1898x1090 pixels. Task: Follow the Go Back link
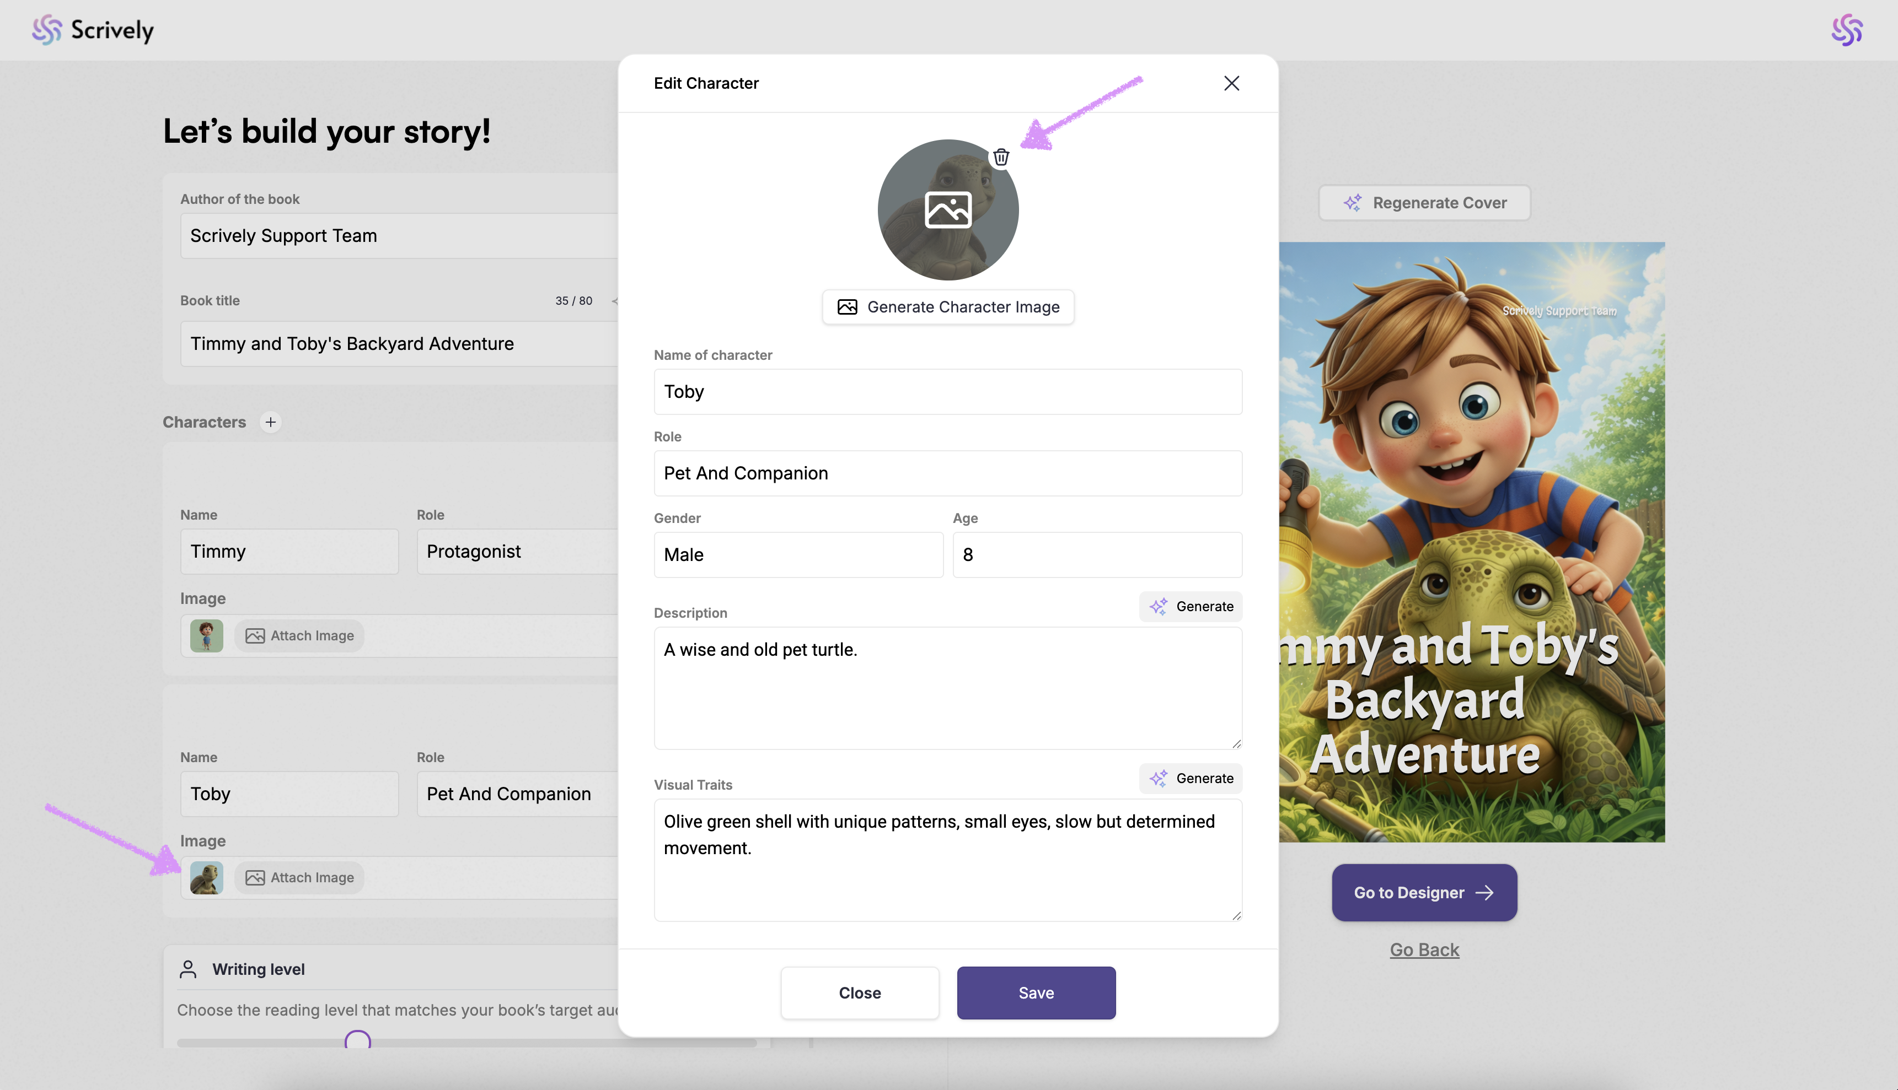pyautogui.click(x=1424, y=949)
